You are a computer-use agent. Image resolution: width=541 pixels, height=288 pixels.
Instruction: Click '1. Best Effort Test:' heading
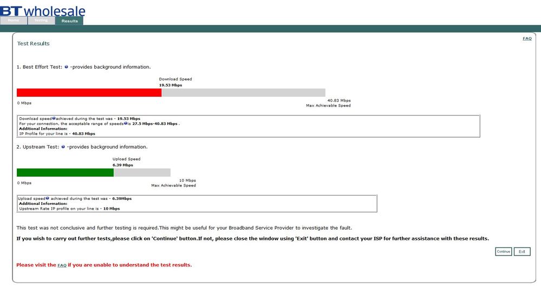[40, 67]
